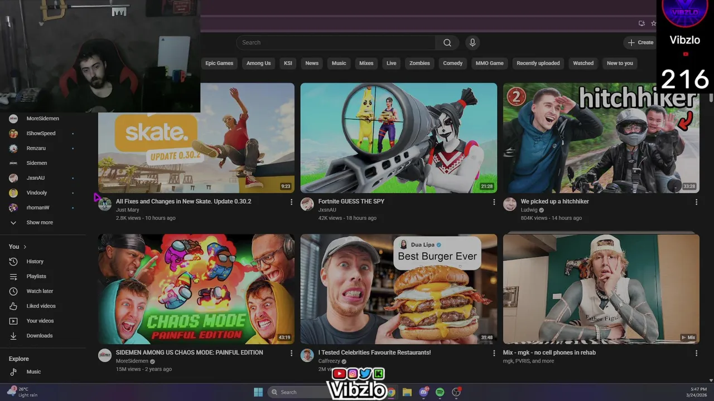Select the Epic Games filter chip
This screenshot has height=401, width=714.
pos(219,63)
